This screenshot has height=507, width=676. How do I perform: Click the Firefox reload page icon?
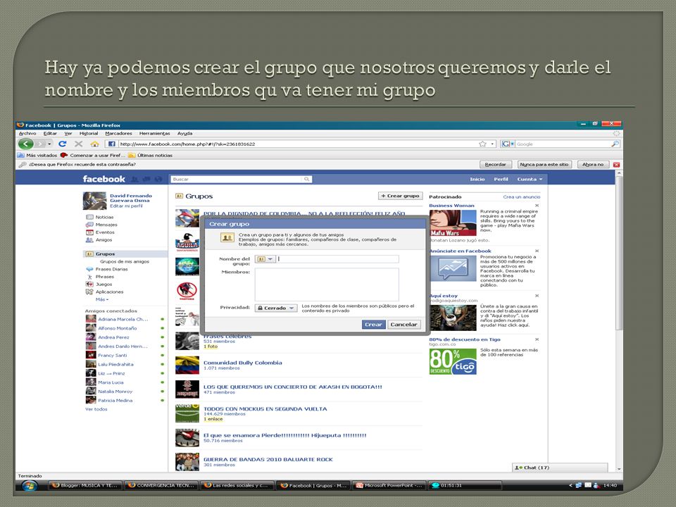tap(63, 144)
